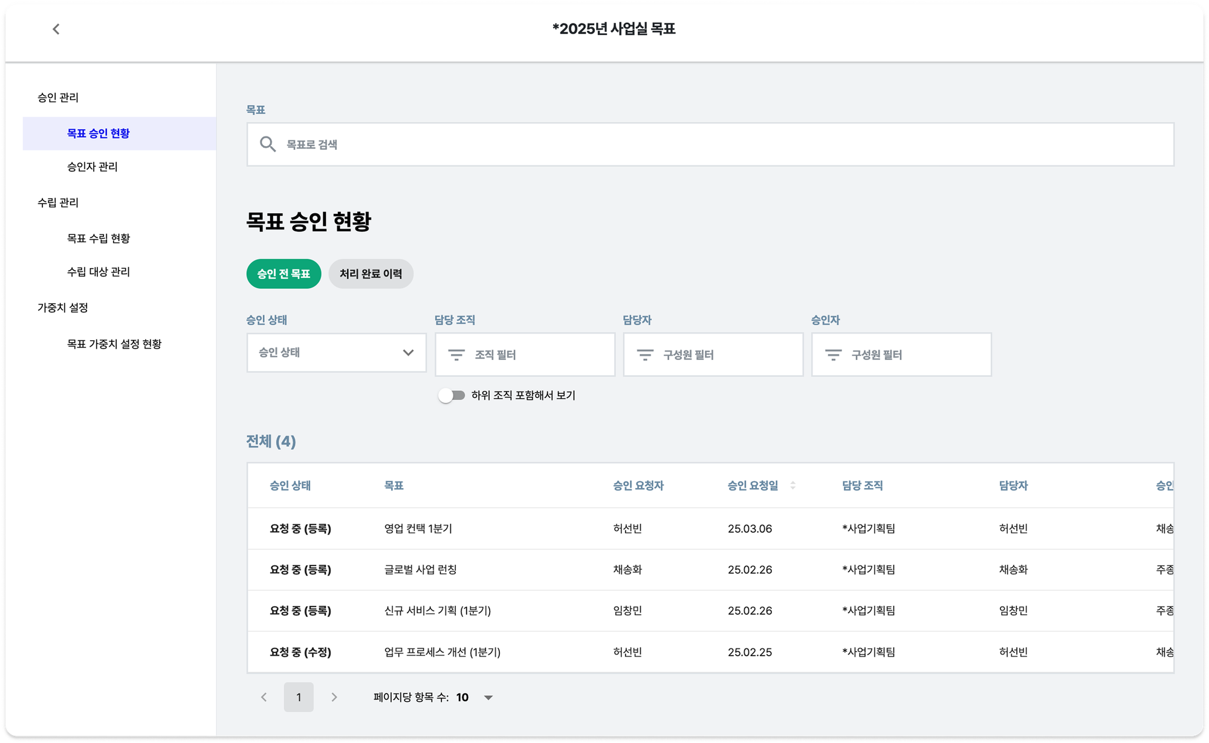Select page 1 in the pagination
This screenshot has width=1209, height=743.
[299, 696]
